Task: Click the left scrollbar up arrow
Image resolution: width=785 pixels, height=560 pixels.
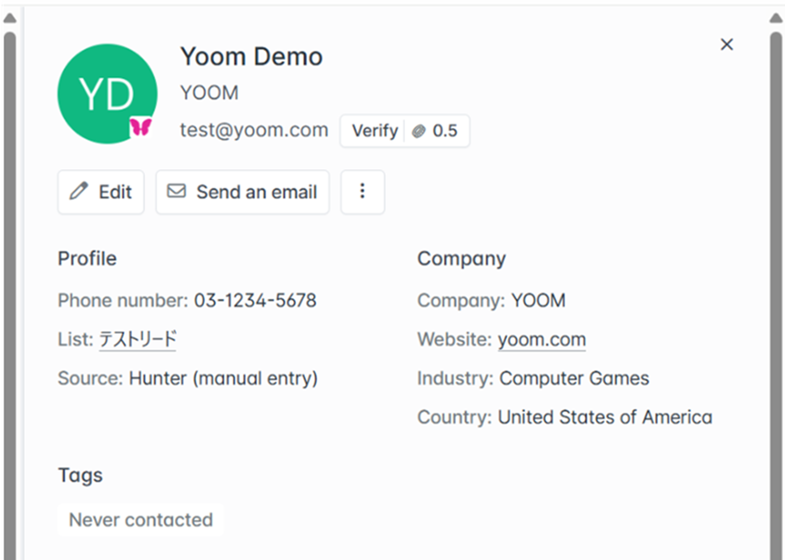Action: [x=10, y=18]
